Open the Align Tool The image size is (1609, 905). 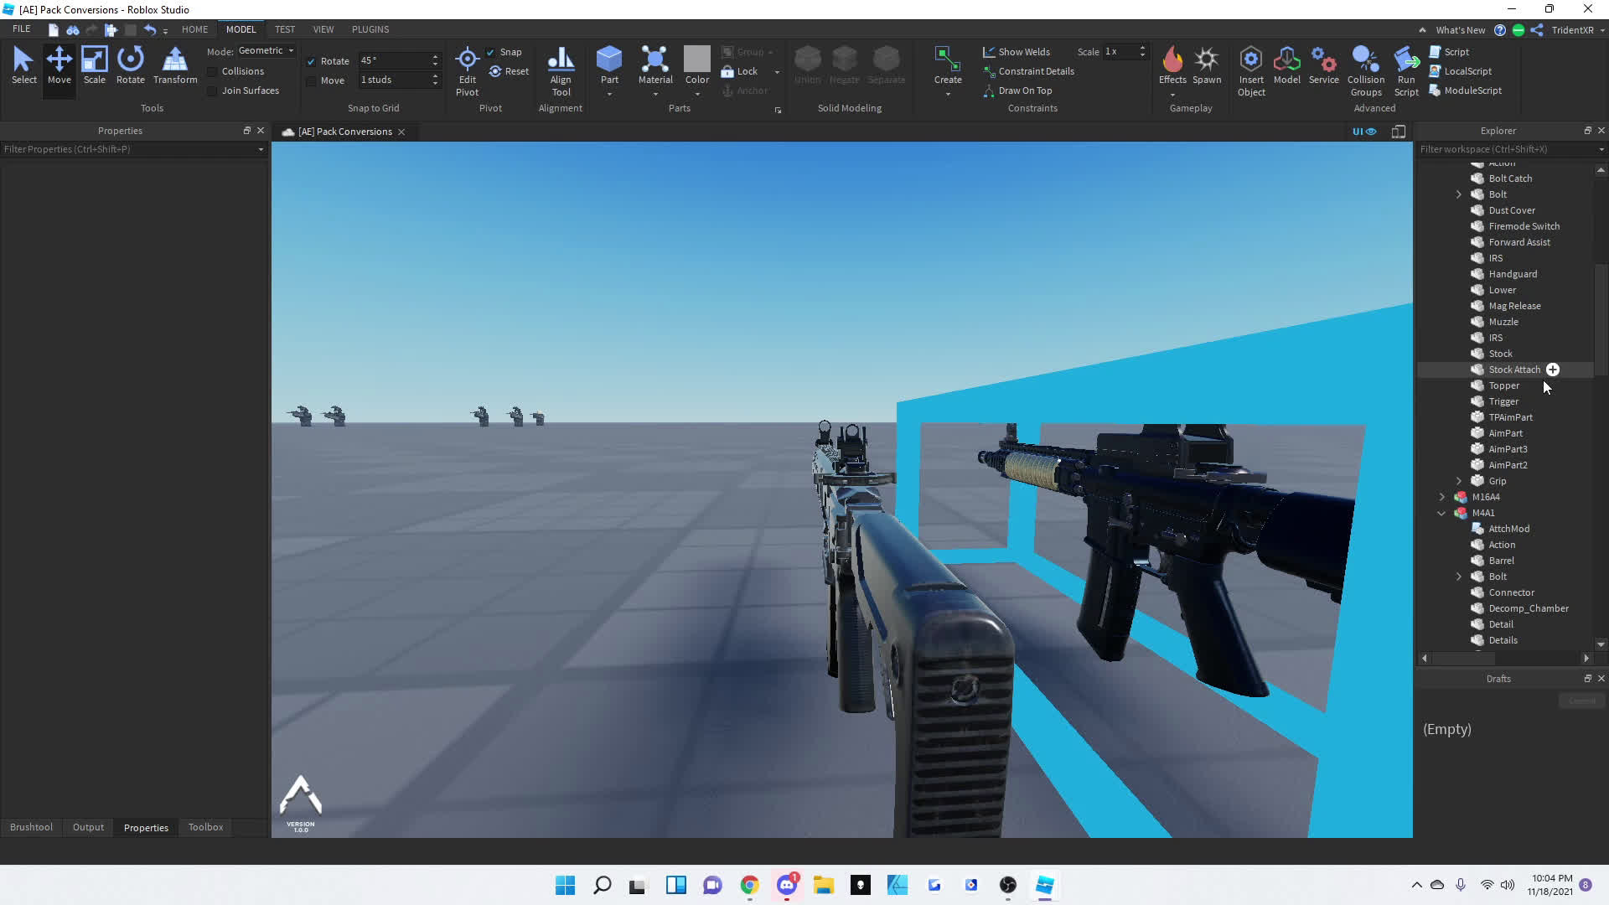[560, 71]
